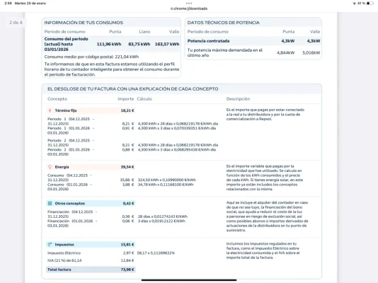Viewport: 378px width, 283px height.
Task: Select the 'Otros conceptos' heading
Action: pos(70,203)
